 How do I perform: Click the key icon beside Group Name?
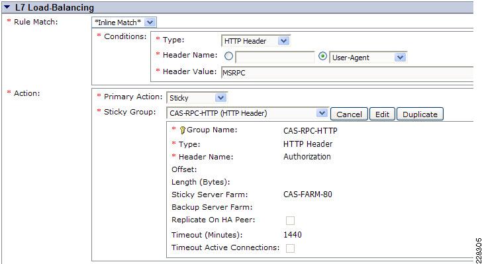pos(183,130)
